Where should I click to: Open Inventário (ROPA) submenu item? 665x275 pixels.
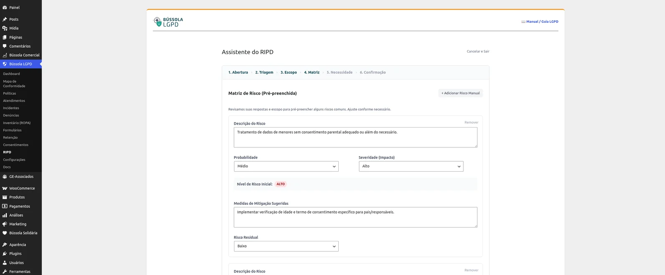pos(17,123)
